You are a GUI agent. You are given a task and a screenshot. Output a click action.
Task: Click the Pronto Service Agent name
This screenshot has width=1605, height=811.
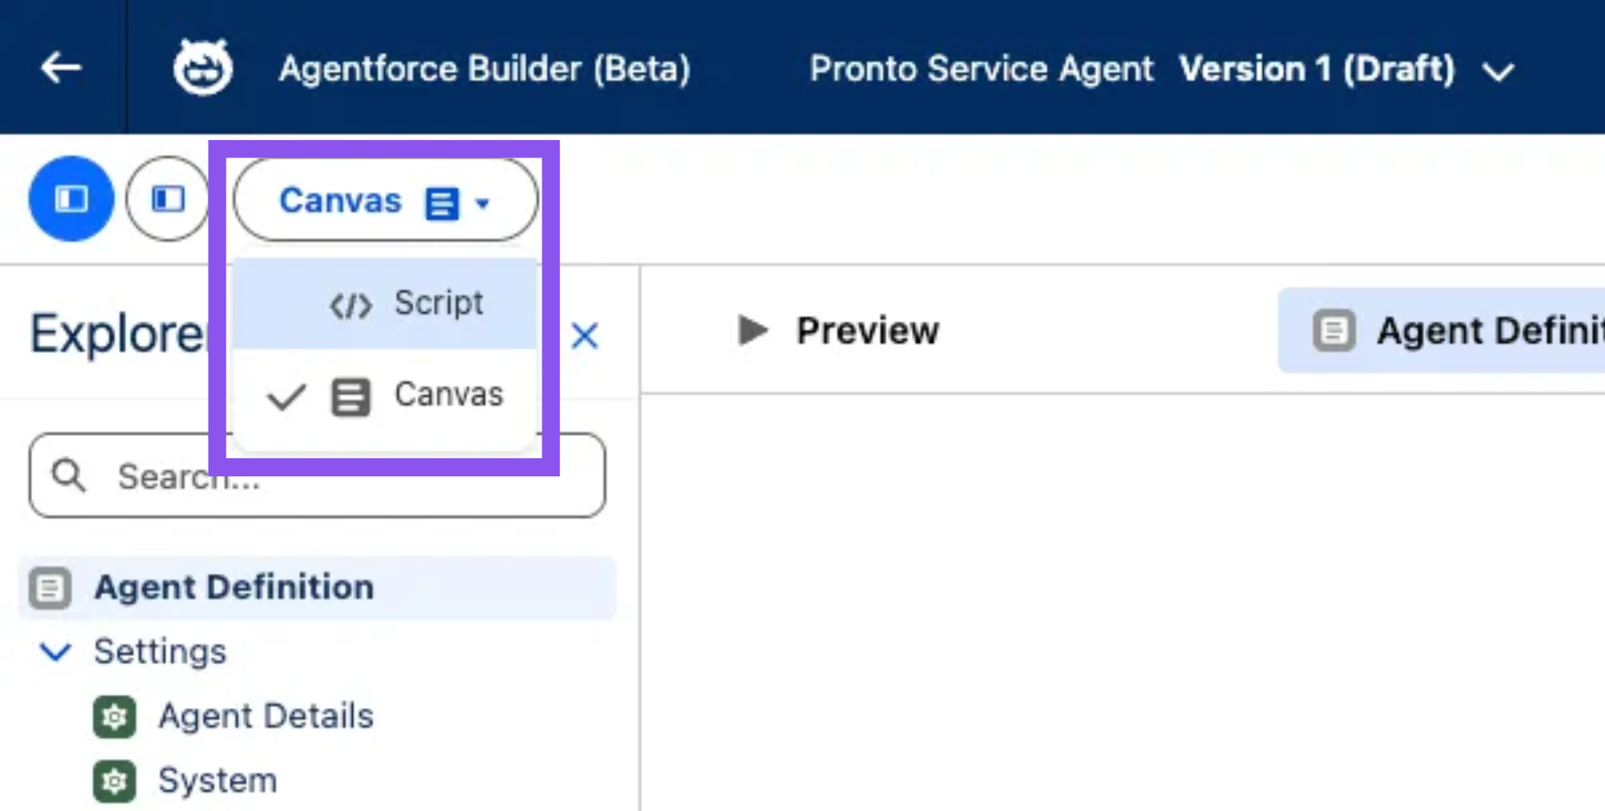click(981, 68)
